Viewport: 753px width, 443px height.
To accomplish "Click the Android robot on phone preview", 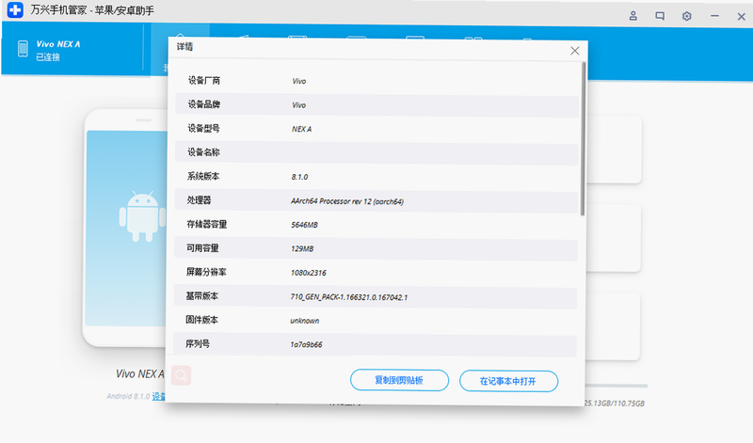I will click(x=142, y=216).
